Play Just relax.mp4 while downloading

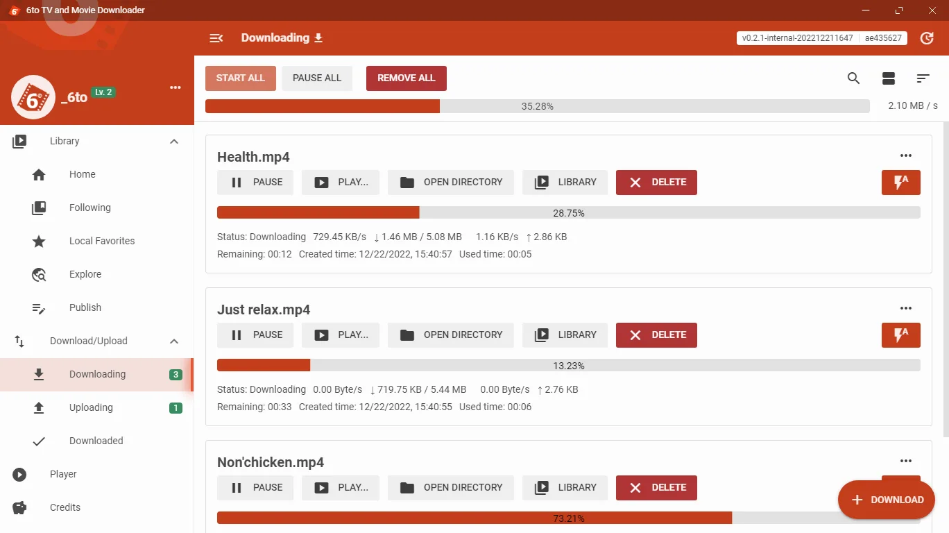pyautogui.click(x=341, y=335)
